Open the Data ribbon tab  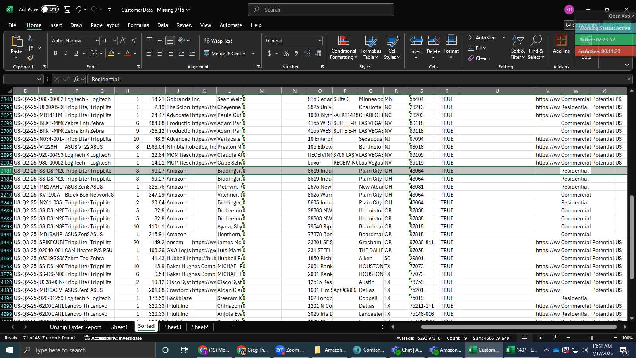pyautogui.click(x=163, y=25)
